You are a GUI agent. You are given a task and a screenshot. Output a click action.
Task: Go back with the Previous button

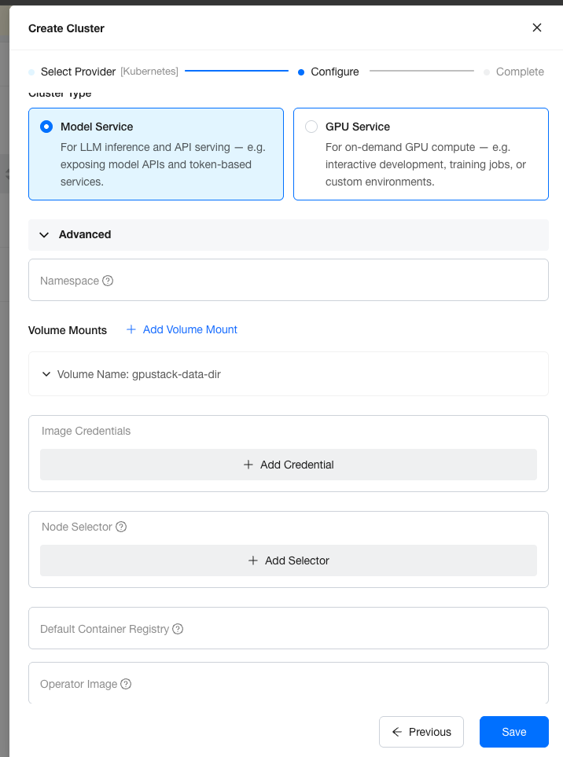click(421, 732)
